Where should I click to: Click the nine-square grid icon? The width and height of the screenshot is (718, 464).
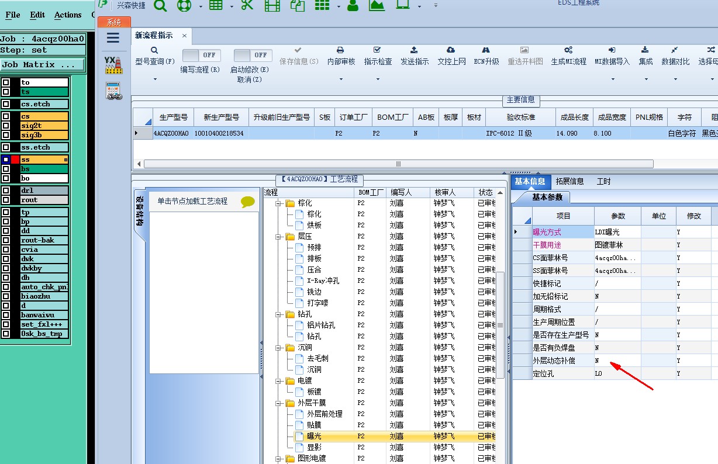pos(322,5)
